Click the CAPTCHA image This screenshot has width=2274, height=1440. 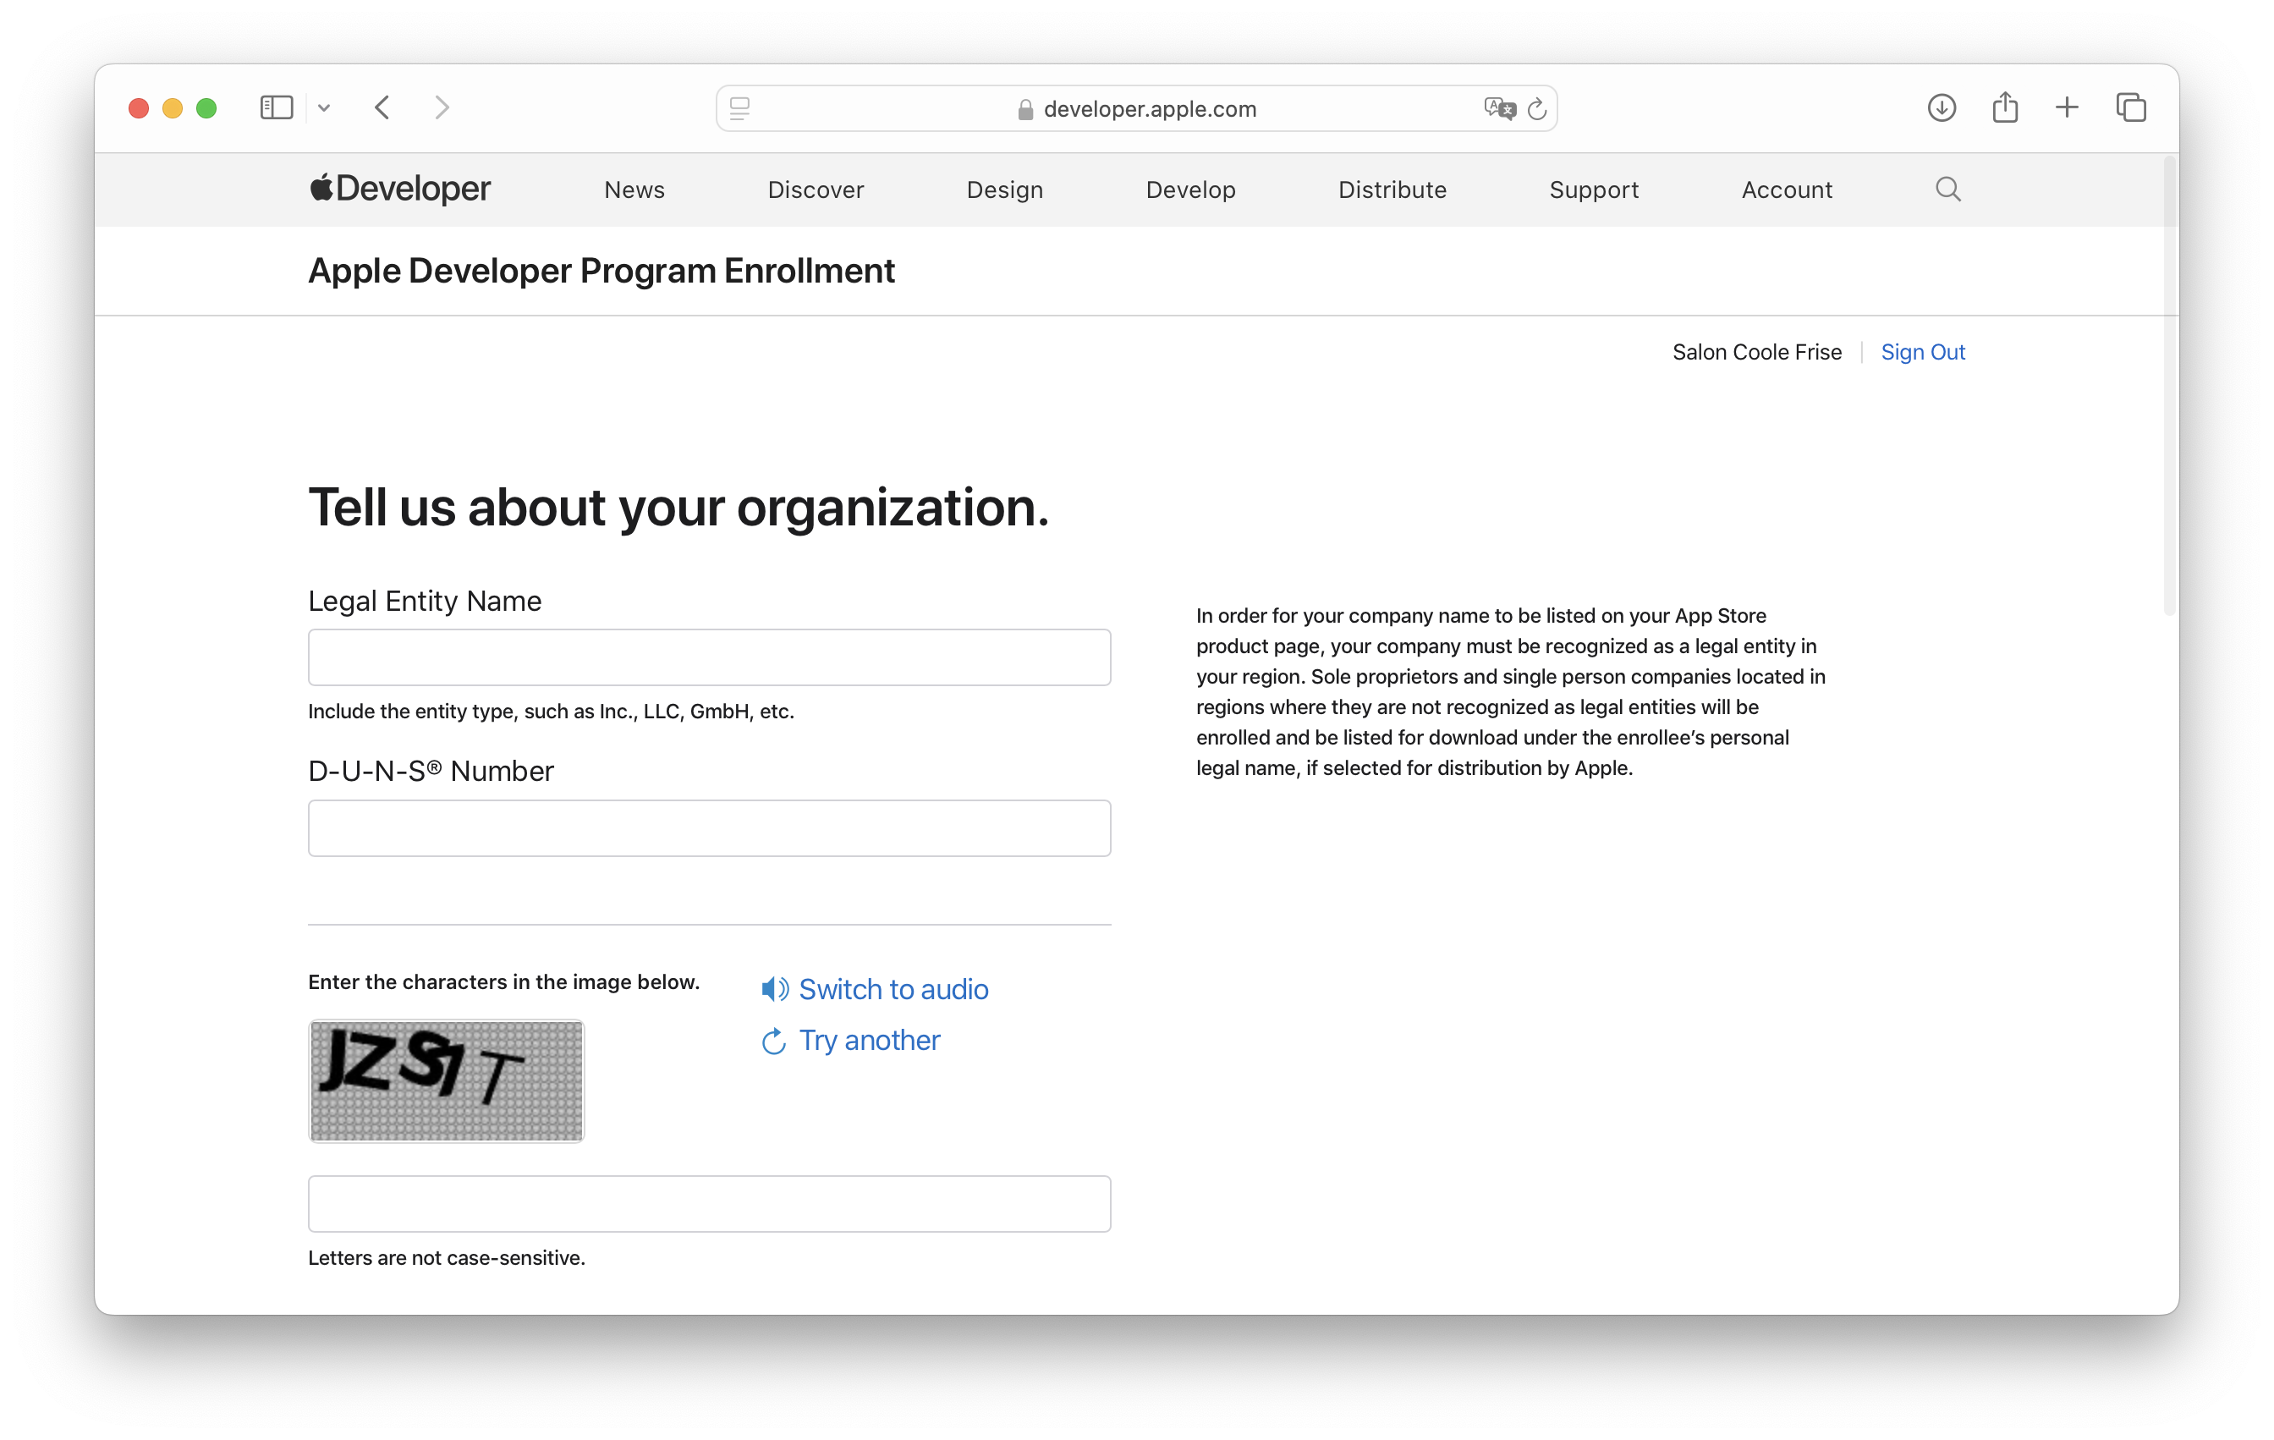click(x=446, y=1080)
